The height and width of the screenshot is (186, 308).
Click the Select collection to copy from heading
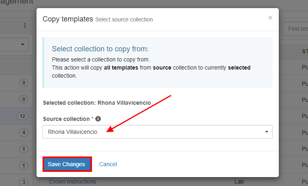coord(100,49)
